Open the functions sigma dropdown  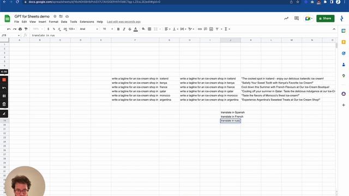click(227, 29)
